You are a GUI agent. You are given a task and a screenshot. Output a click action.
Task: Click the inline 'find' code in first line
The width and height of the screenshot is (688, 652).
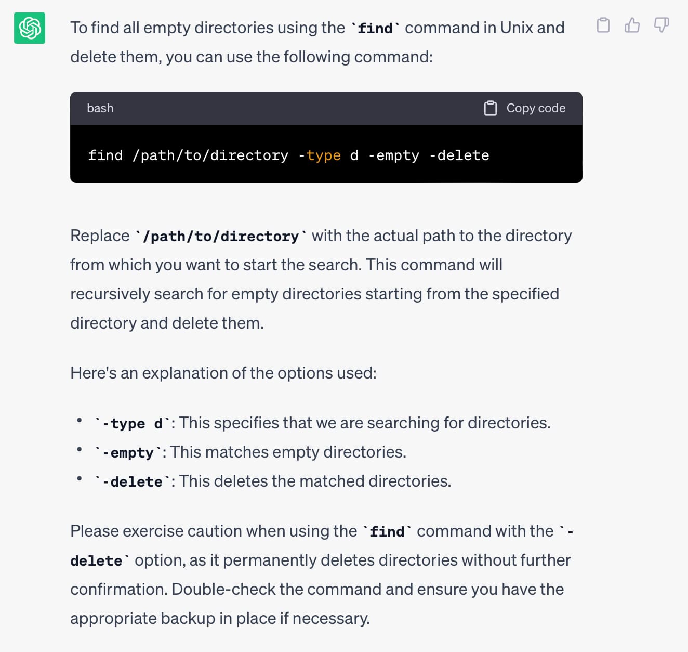click(375, 28)
